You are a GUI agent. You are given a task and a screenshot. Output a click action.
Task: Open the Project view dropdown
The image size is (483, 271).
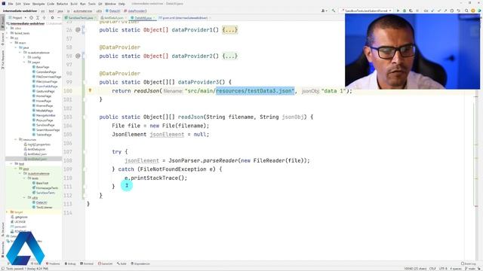click(17, 18)
